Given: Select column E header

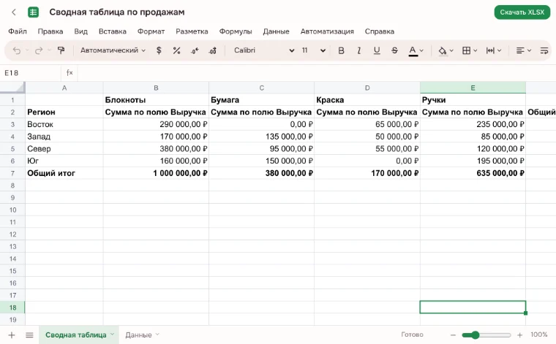Looking at the screenshot, I should tap(473, 88).
